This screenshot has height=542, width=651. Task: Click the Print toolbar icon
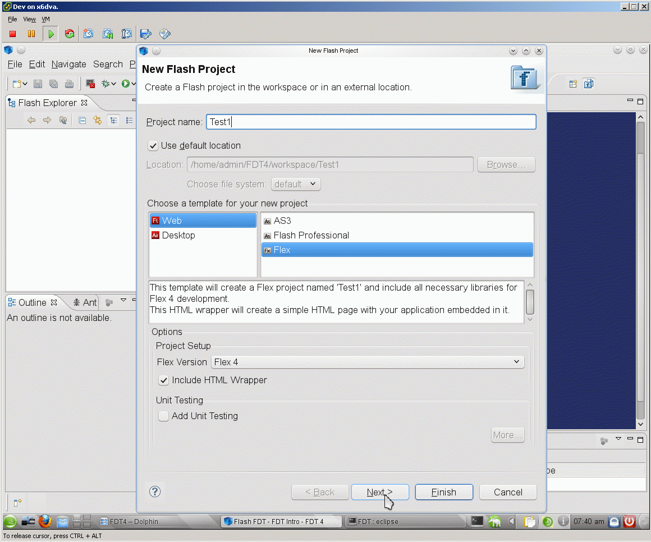point(70,84)
